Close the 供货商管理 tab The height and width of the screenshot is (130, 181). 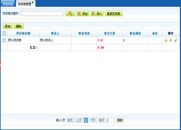(33, 2)
